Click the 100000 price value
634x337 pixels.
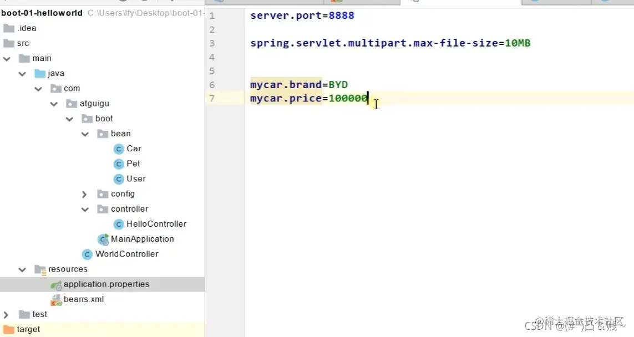click(348, 99)
